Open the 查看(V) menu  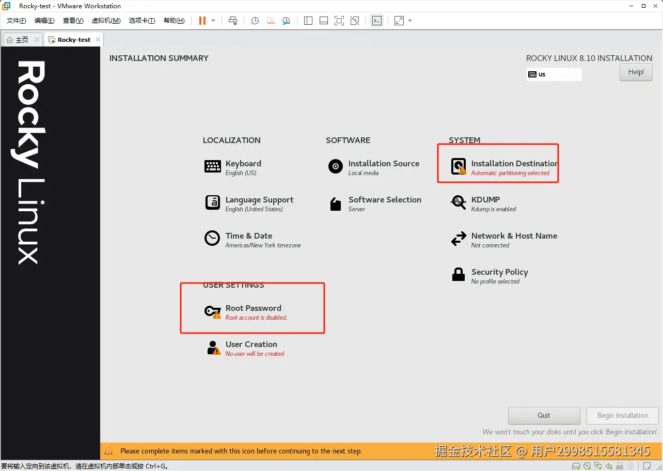coord(73,21)
